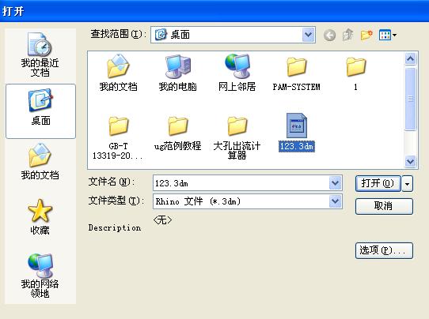This screenshot has width=429, height=319.
Task: Select the PAM-SYSTEM folder
Action: point(296,73)
